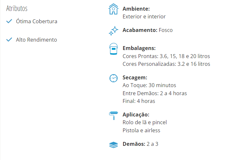Click the stacked layers icon by Demãos
251x160 pixels.
point(113,145)
